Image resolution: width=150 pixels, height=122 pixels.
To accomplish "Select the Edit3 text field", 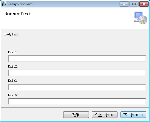I will coord(77,87).
